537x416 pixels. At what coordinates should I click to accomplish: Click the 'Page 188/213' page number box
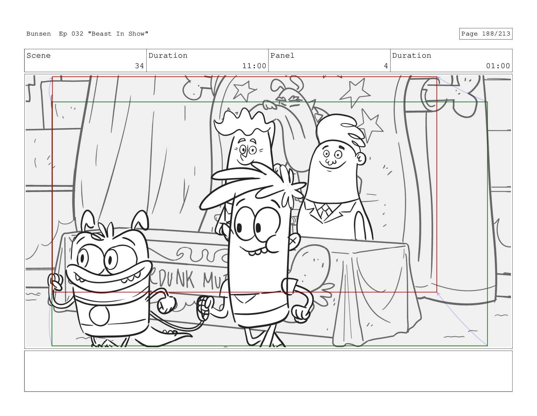(x=486, y=34)
